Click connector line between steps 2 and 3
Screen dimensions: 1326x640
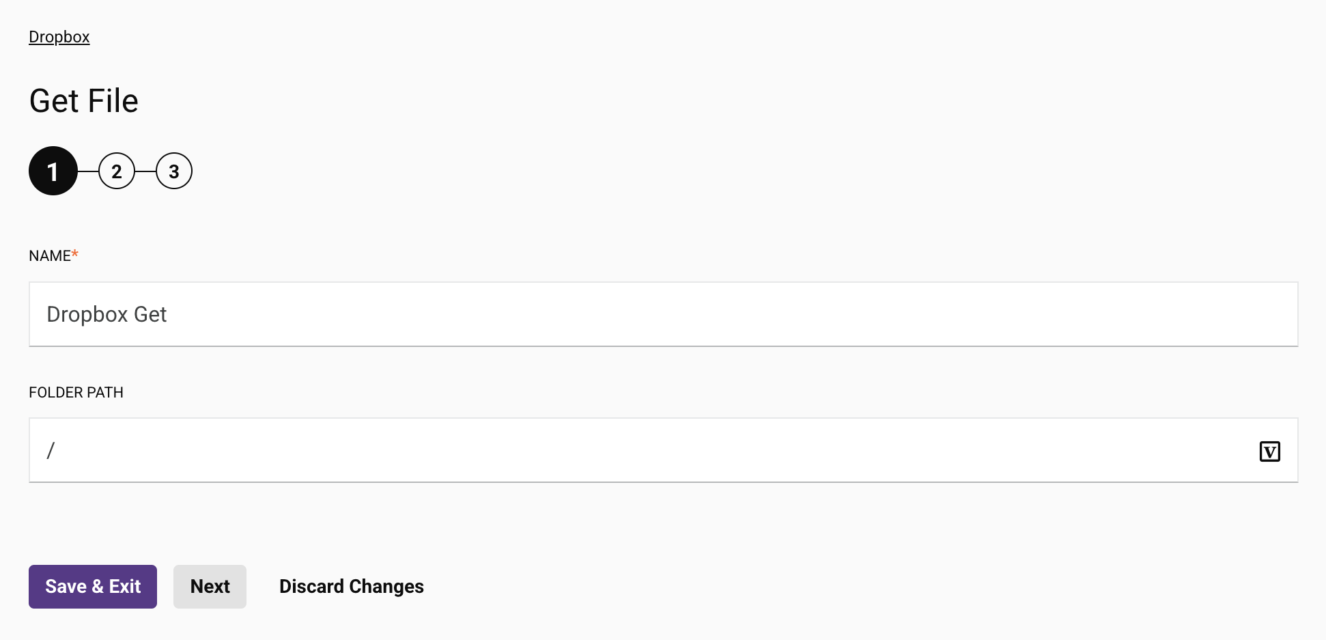[x=145, y=171]
